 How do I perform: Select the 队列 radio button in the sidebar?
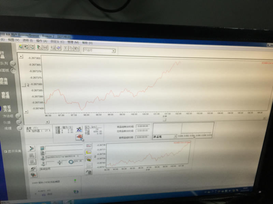point(13,63)
